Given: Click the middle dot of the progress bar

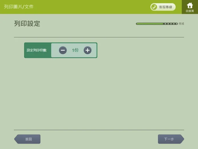Looking at the screenshot, I should pos(170,24).
